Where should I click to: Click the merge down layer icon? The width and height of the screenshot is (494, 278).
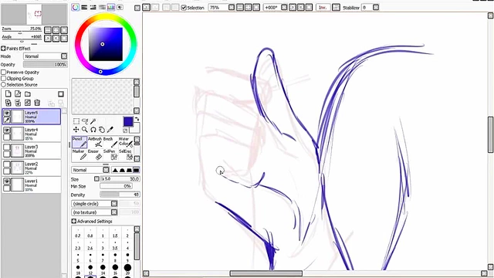tap(18, 103)
